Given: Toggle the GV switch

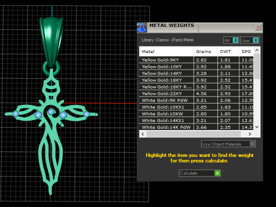Looking at the screenshot, I should click(x=231, y=40).
